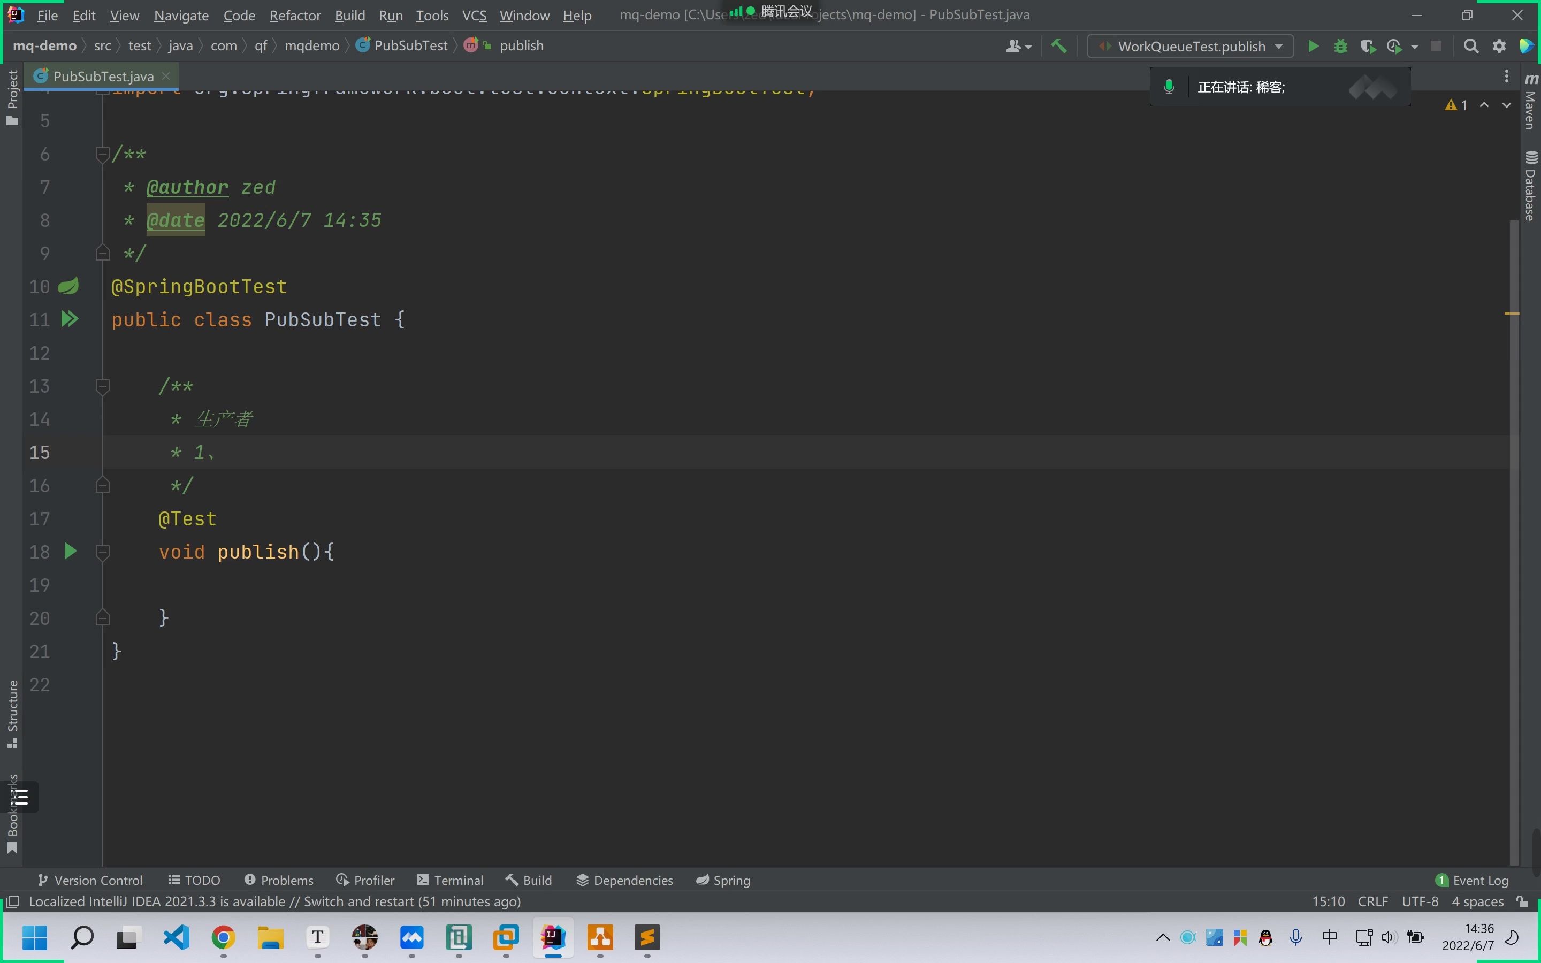Click the Search everywhere icon top right
Viewport: 1541px width, 963px height.
click(x=1471, y=45)
